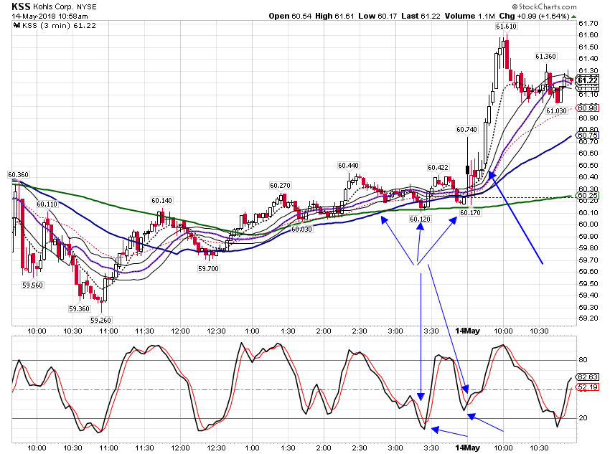Click the Last 61.22 value in the header

coord(421,16)
